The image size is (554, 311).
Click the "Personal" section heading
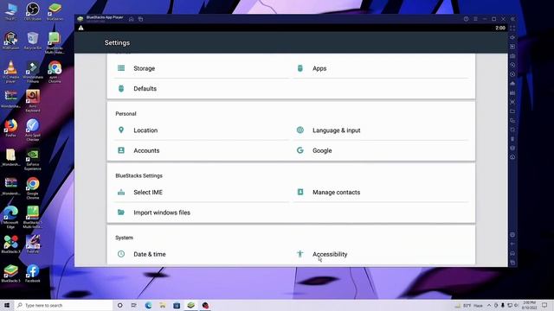tap(126, 113)
